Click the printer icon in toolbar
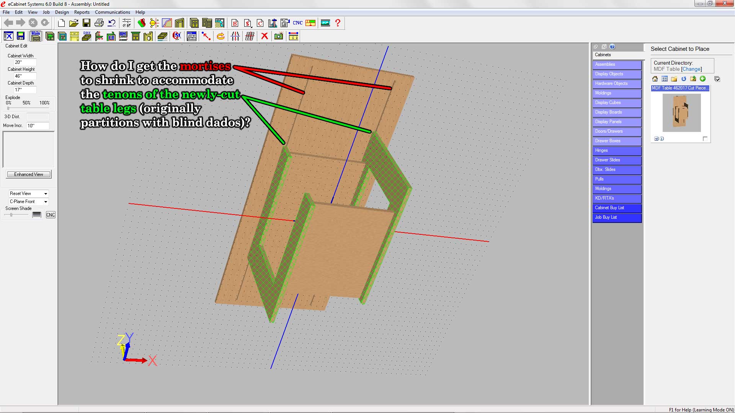 pyautogui.click(x=99, y=23)
